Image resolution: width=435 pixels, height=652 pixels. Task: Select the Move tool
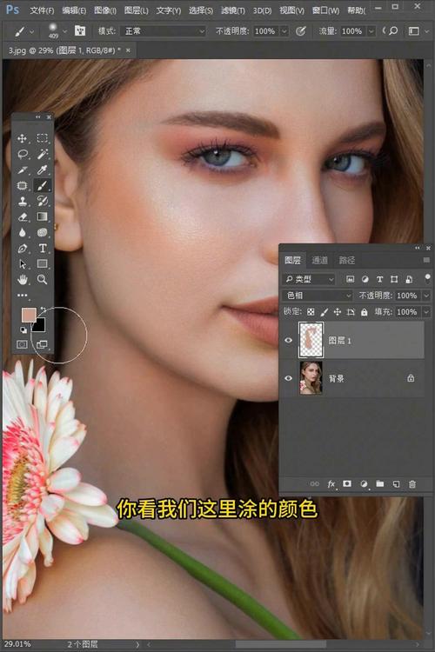point(22,138)
